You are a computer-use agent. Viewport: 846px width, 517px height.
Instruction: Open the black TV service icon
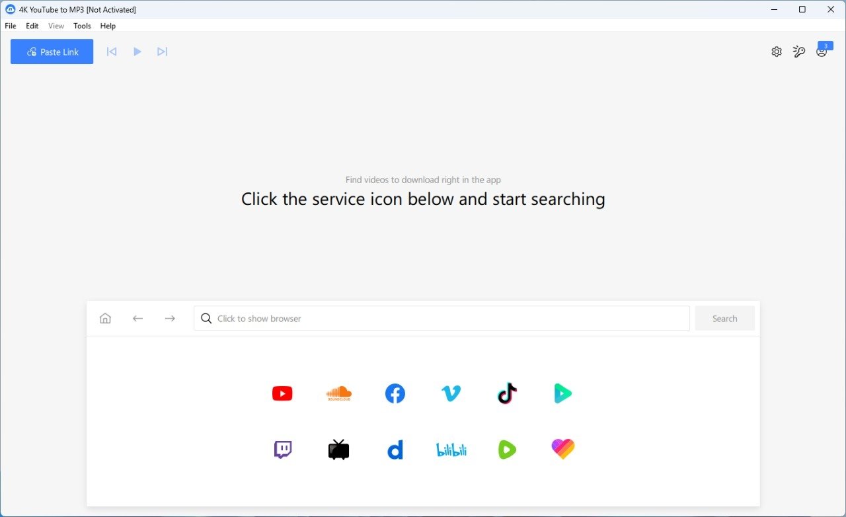(x=339, y=450)
